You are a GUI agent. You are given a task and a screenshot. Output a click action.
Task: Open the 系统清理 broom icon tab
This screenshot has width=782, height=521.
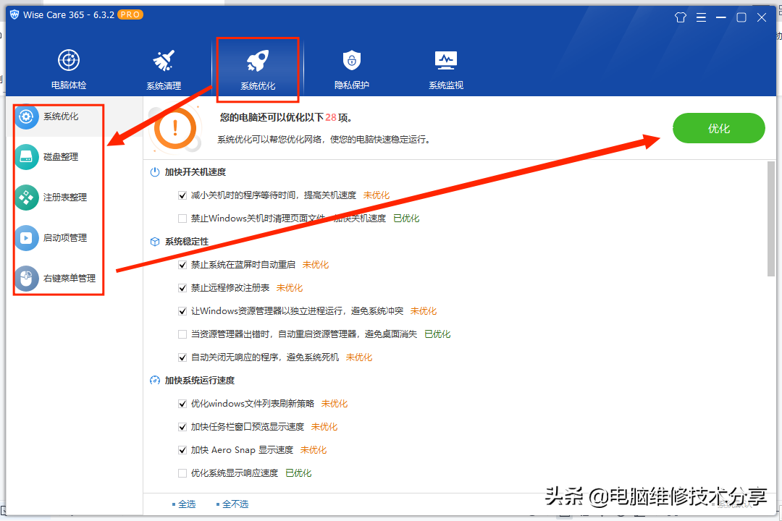pos(164,69)
